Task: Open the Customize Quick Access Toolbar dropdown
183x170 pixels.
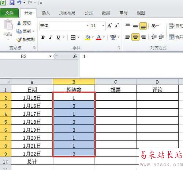Action: pos(41,3)
